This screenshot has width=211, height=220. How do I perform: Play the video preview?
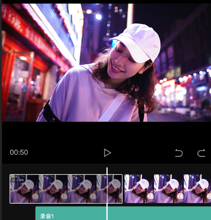coord(107,153)
